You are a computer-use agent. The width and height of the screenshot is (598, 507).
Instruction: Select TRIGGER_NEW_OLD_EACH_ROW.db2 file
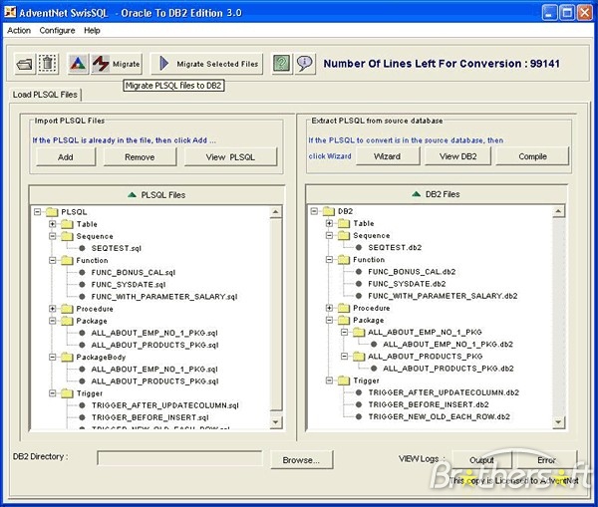(x=439, y=417)
